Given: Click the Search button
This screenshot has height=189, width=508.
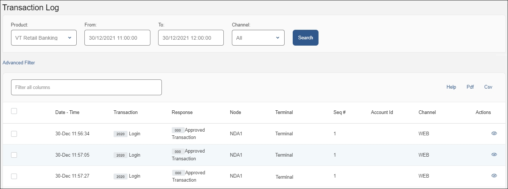Looking at the screenshot, I should (x=305, y=38).
